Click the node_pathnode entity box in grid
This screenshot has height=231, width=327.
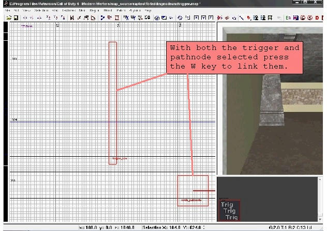(192, 191)
